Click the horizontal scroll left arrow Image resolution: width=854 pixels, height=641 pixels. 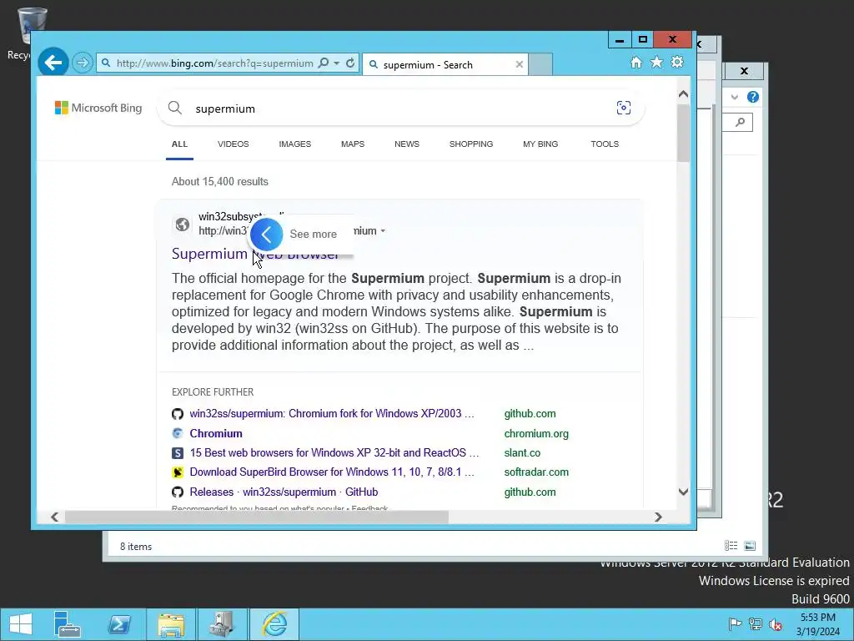[x=54, y=517]
